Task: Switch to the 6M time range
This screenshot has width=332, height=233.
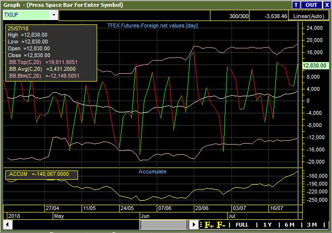Action: [290, 225]
